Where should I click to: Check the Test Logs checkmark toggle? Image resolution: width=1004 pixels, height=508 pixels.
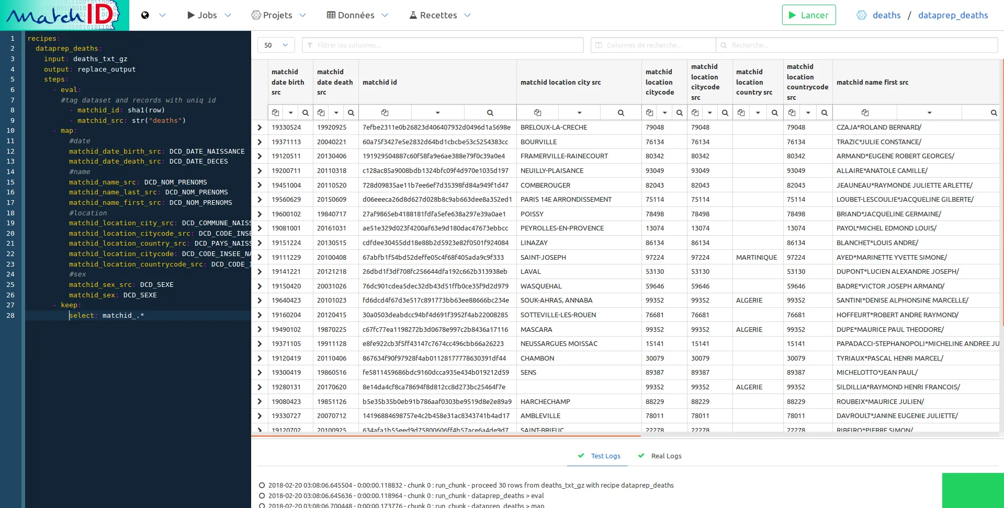[x=581, y=455]
